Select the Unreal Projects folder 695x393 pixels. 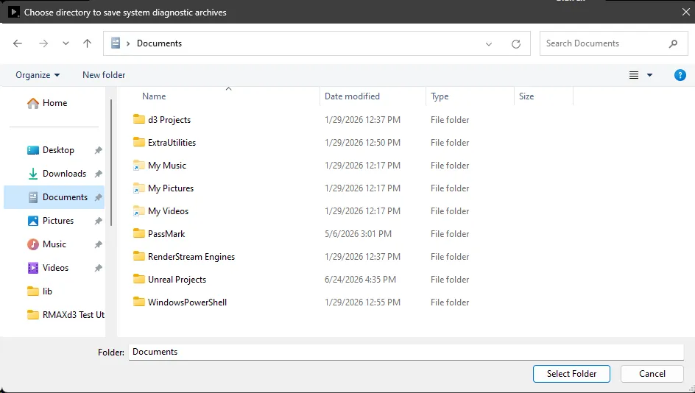pyautogui.click(x=177, y=280)
